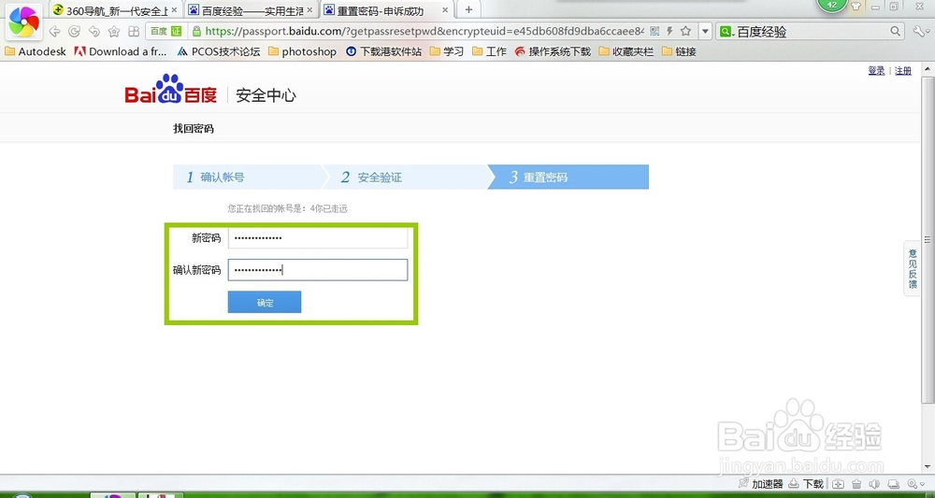Screen dimensions: 935x498
Task: Click the 加速器 status bar item
Action: [760, 484]
